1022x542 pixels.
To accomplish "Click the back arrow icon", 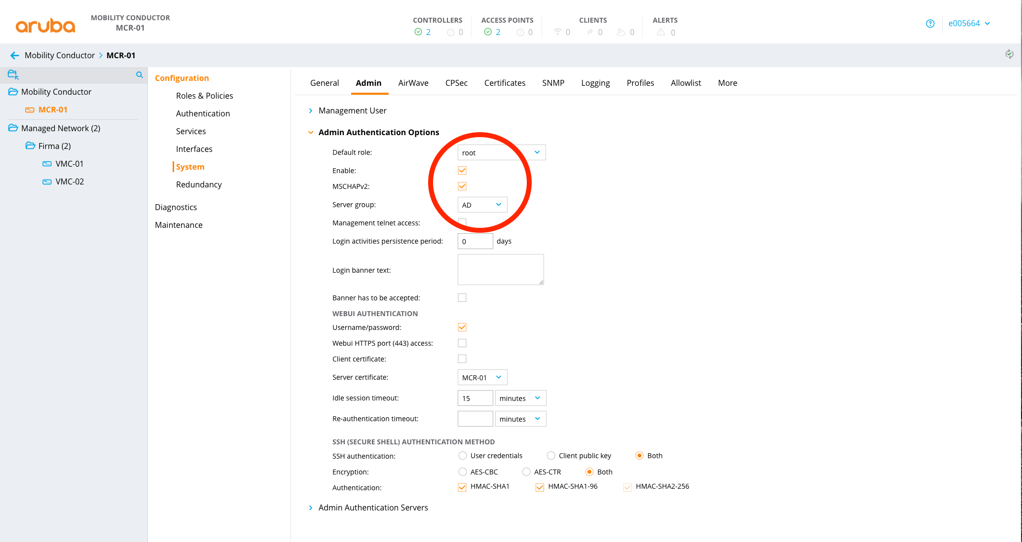I will [14, 55].
